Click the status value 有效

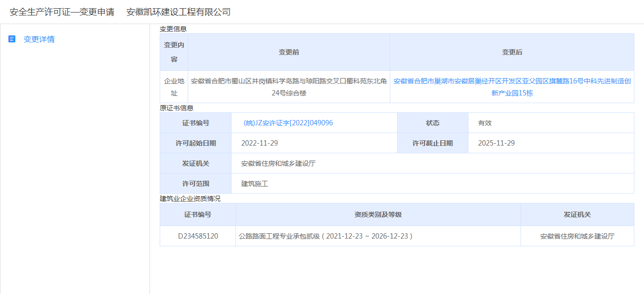pyautogui.click(x=485, y=123)
